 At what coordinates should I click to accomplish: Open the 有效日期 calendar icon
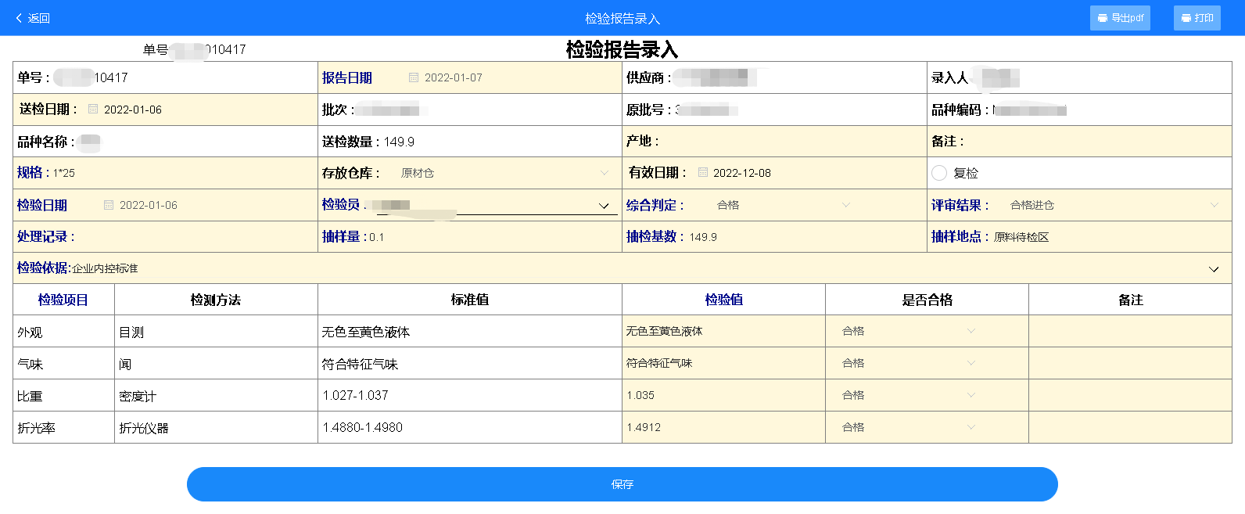click(x=702, y=173)
